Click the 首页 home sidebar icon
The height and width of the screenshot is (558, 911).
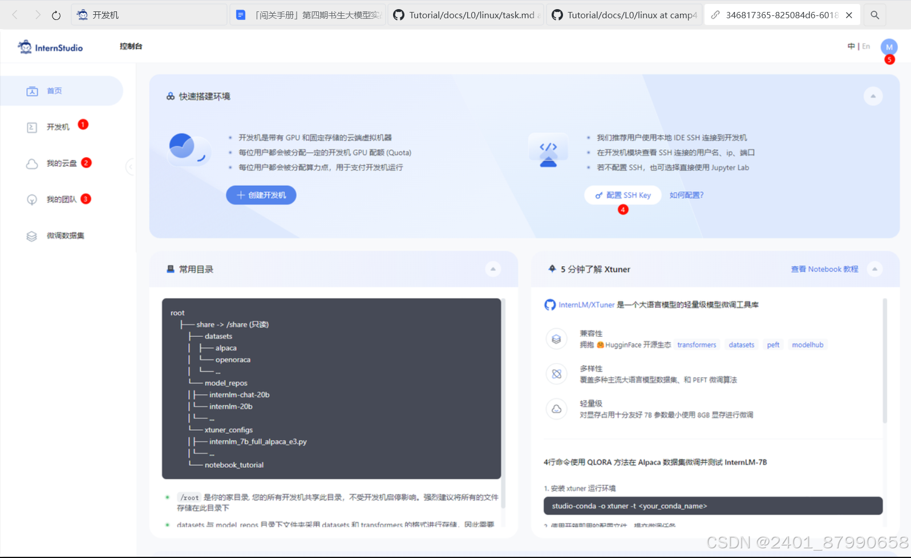click(32, 91)
